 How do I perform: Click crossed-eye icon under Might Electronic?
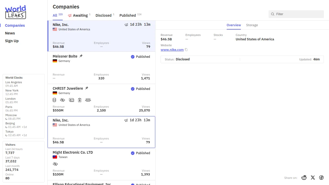pos(55,164)
